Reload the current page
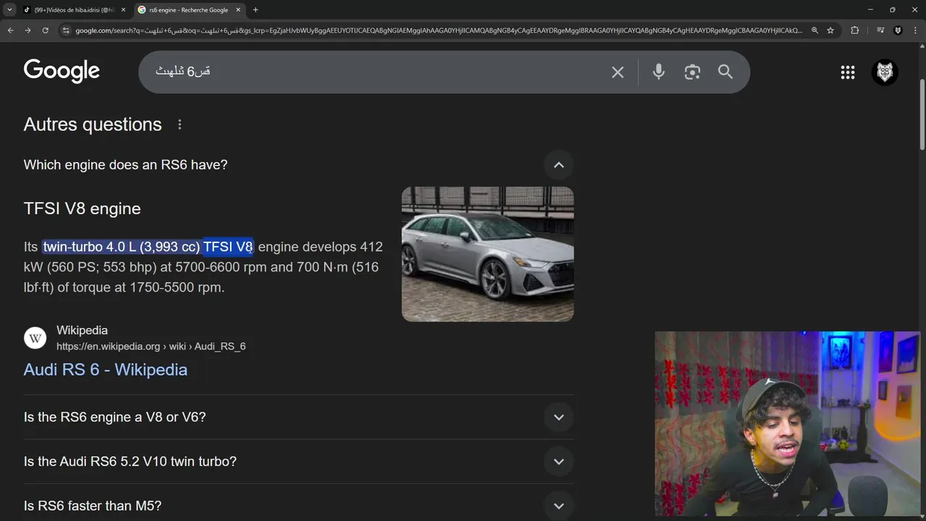 click(x=45, y=30)
